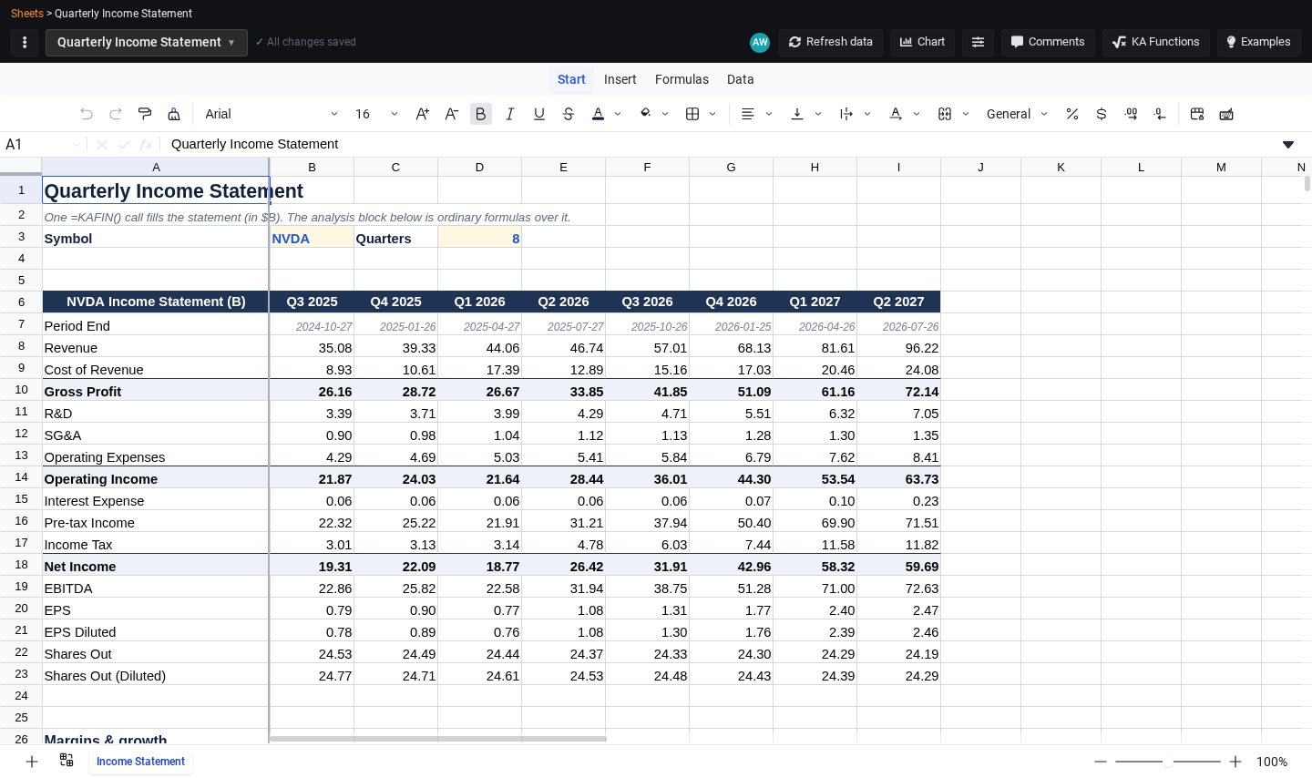Switch to the Insert ribbon tab
Viewport: 1312px width, 778px height.
(x=620, y=79)
